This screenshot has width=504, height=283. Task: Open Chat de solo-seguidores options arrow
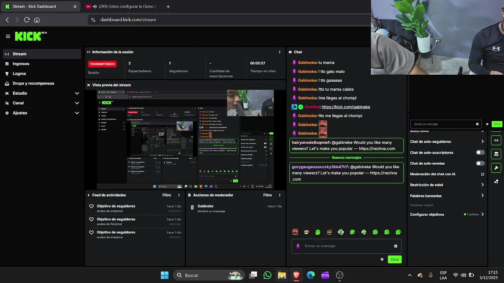[482, 141]
